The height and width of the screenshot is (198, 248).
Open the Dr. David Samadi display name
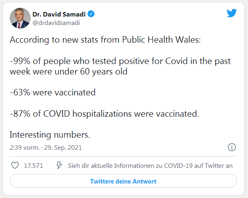pos(59,14)
